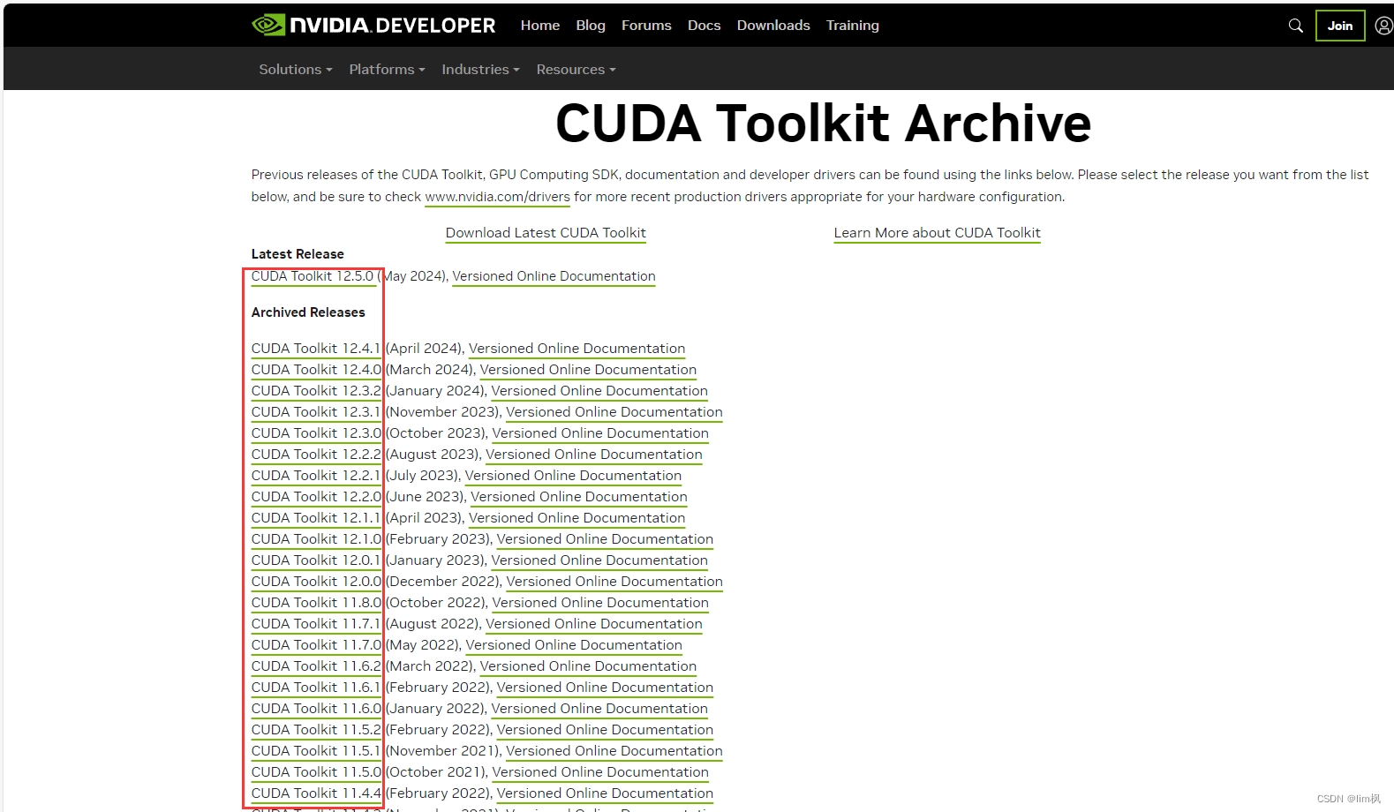The height and width of the screenshot is (812, 1394).
Task: Open CUDA Toolkit 12.3.0 link
Action: pyautogui.click(x=316, y=433)
